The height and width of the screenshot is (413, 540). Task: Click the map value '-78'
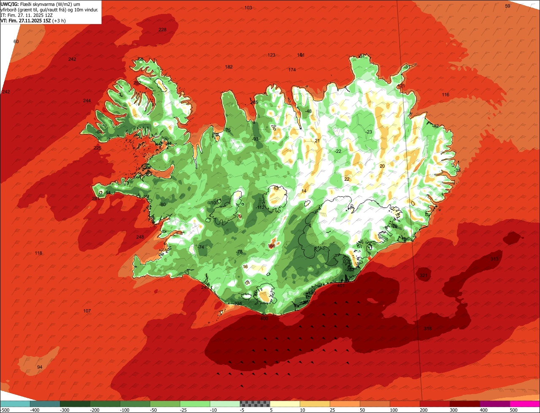point(239,252)
